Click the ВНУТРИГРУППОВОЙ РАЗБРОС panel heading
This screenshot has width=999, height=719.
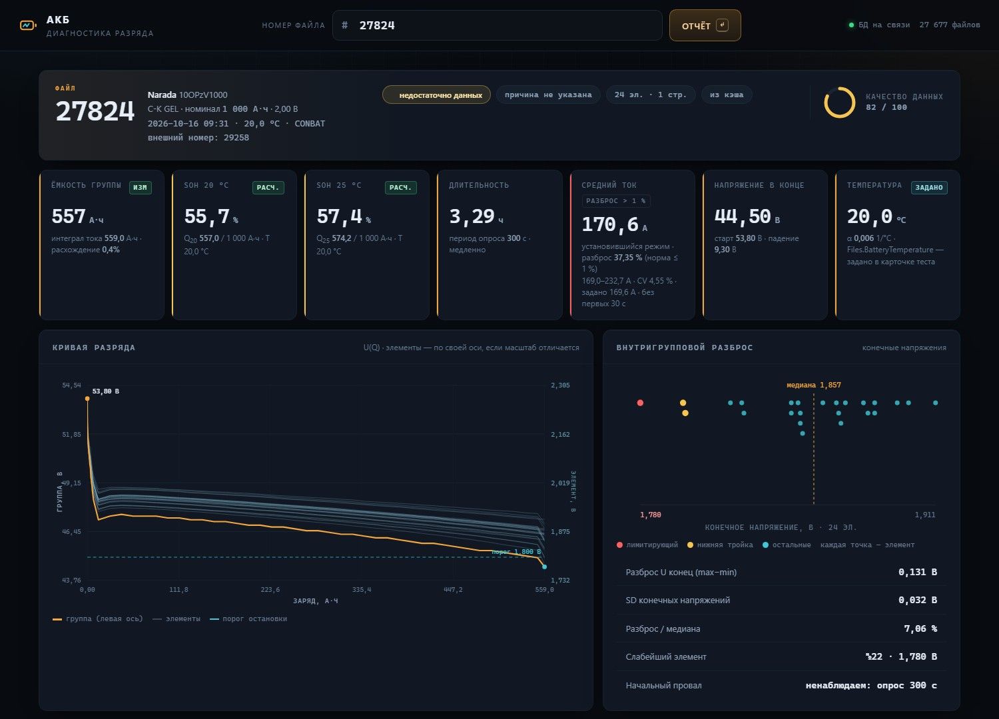coord(685,348)
